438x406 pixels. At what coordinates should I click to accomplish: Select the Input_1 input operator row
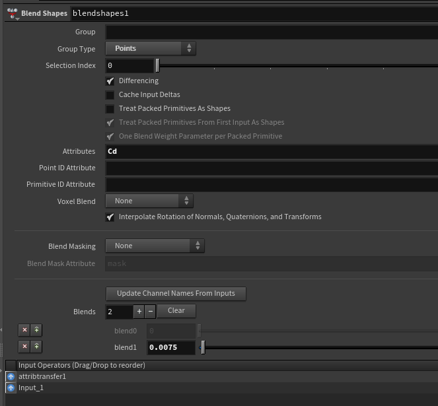pyautogui.click(x=221, y=388)
